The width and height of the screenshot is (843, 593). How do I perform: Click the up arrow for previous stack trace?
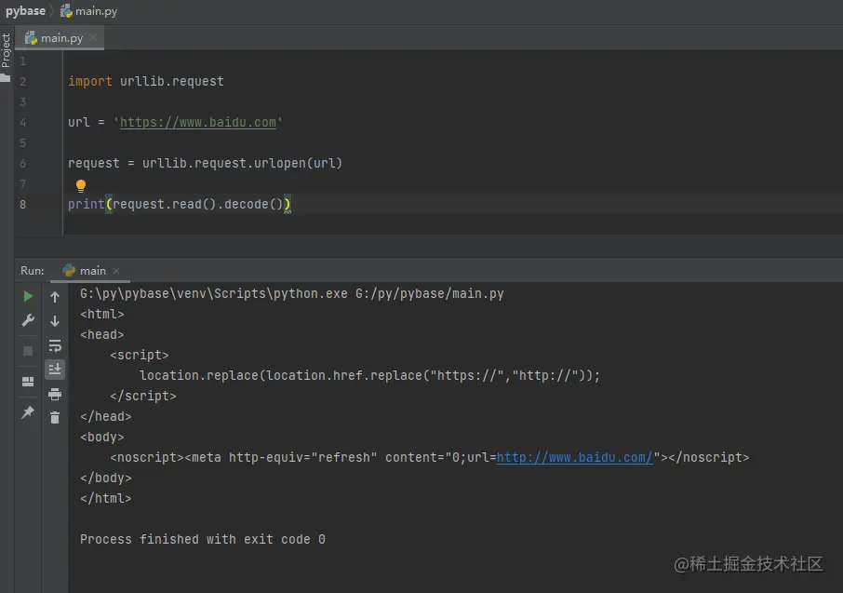point(55,296)
